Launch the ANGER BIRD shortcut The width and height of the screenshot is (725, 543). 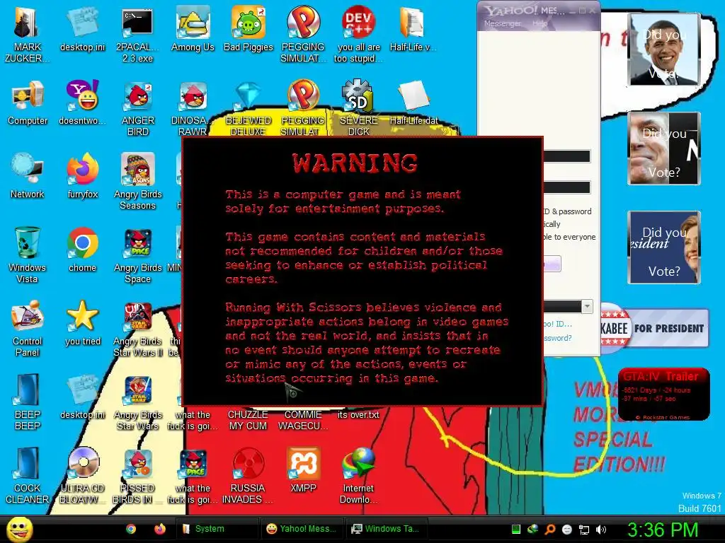pos(137,107)
